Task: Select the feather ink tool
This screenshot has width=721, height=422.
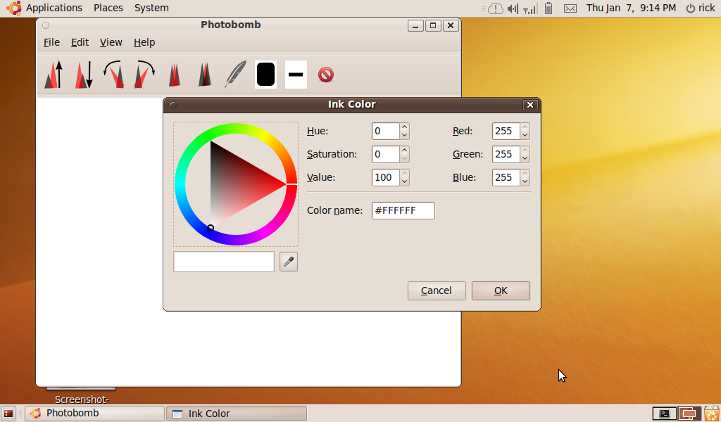Action: click(235, 75)
